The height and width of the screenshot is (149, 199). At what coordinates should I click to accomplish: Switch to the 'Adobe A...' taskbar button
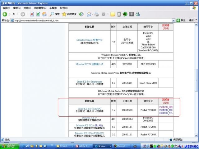click(x=83, y=146)
